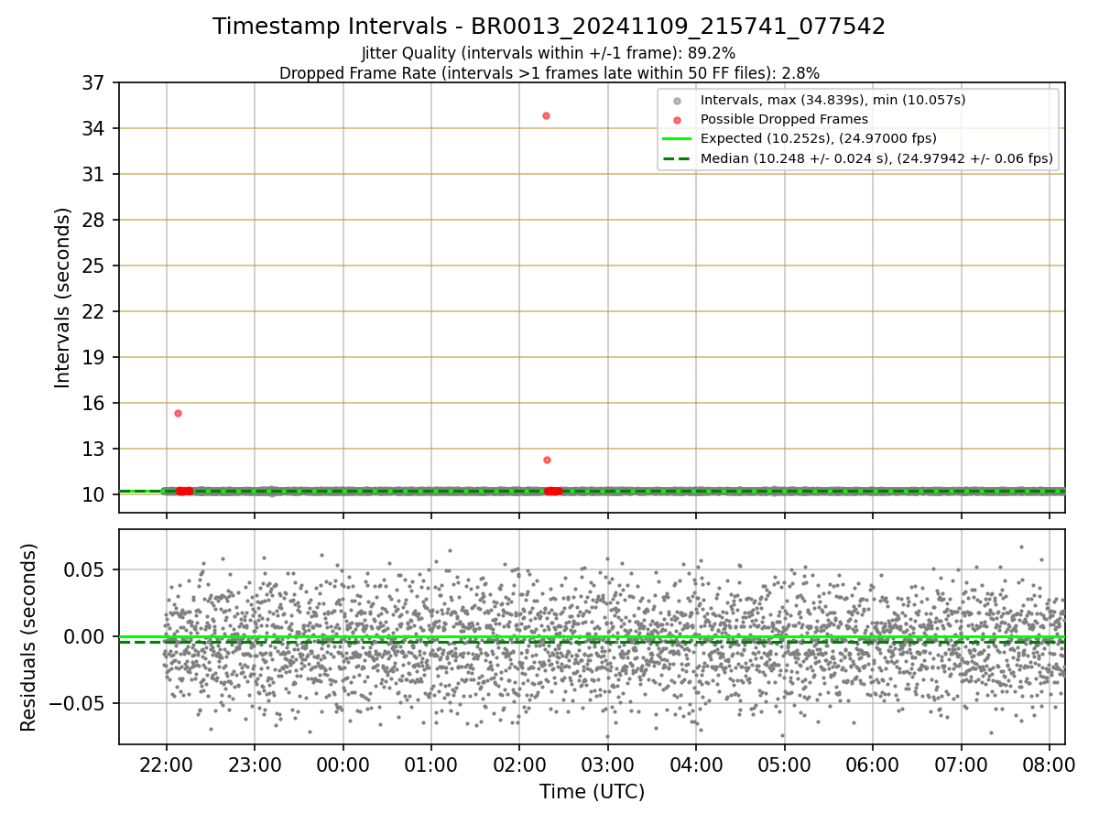Click legend entry 'Intervals, max (34.839s), min (10.057s)'
The image size is (1099, 824).
point(832,100)
